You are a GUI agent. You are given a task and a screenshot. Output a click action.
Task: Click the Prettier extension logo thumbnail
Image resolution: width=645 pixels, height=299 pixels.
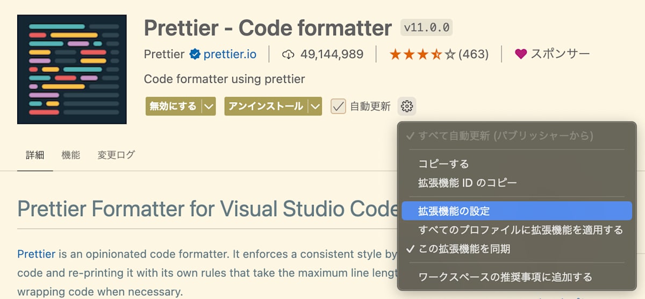[72, 69]
